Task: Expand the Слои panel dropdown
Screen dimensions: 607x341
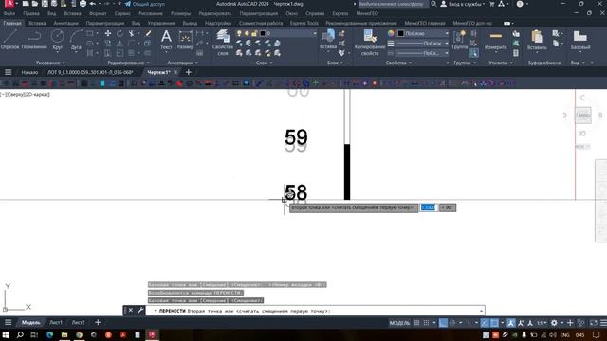Action: [x=264, y=63]
